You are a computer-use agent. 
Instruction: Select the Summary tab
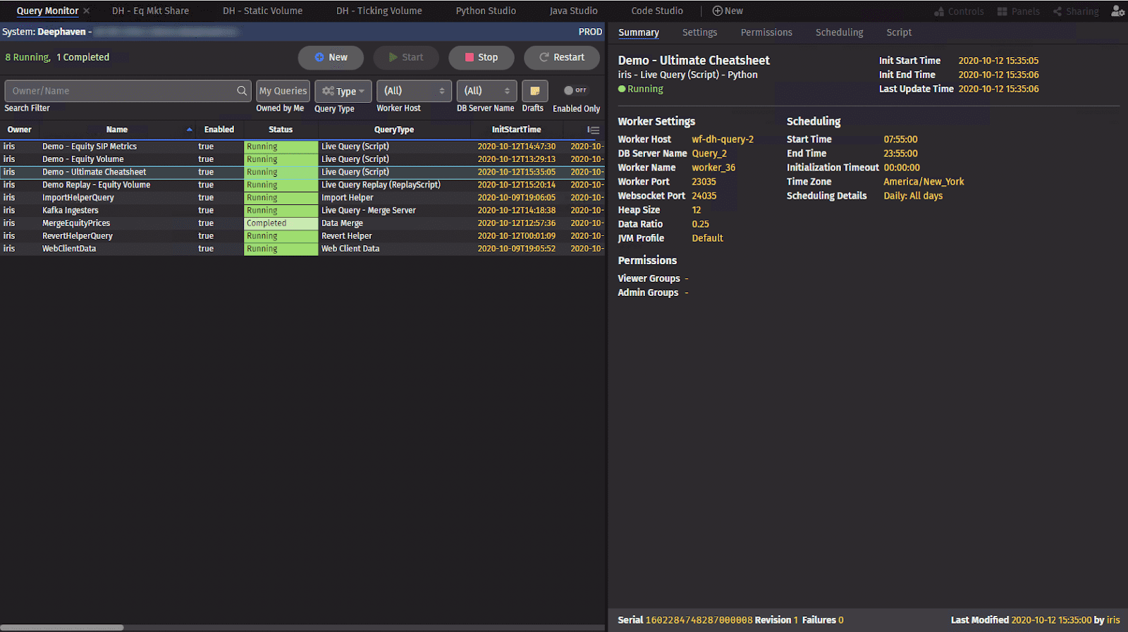pos(639,32)
